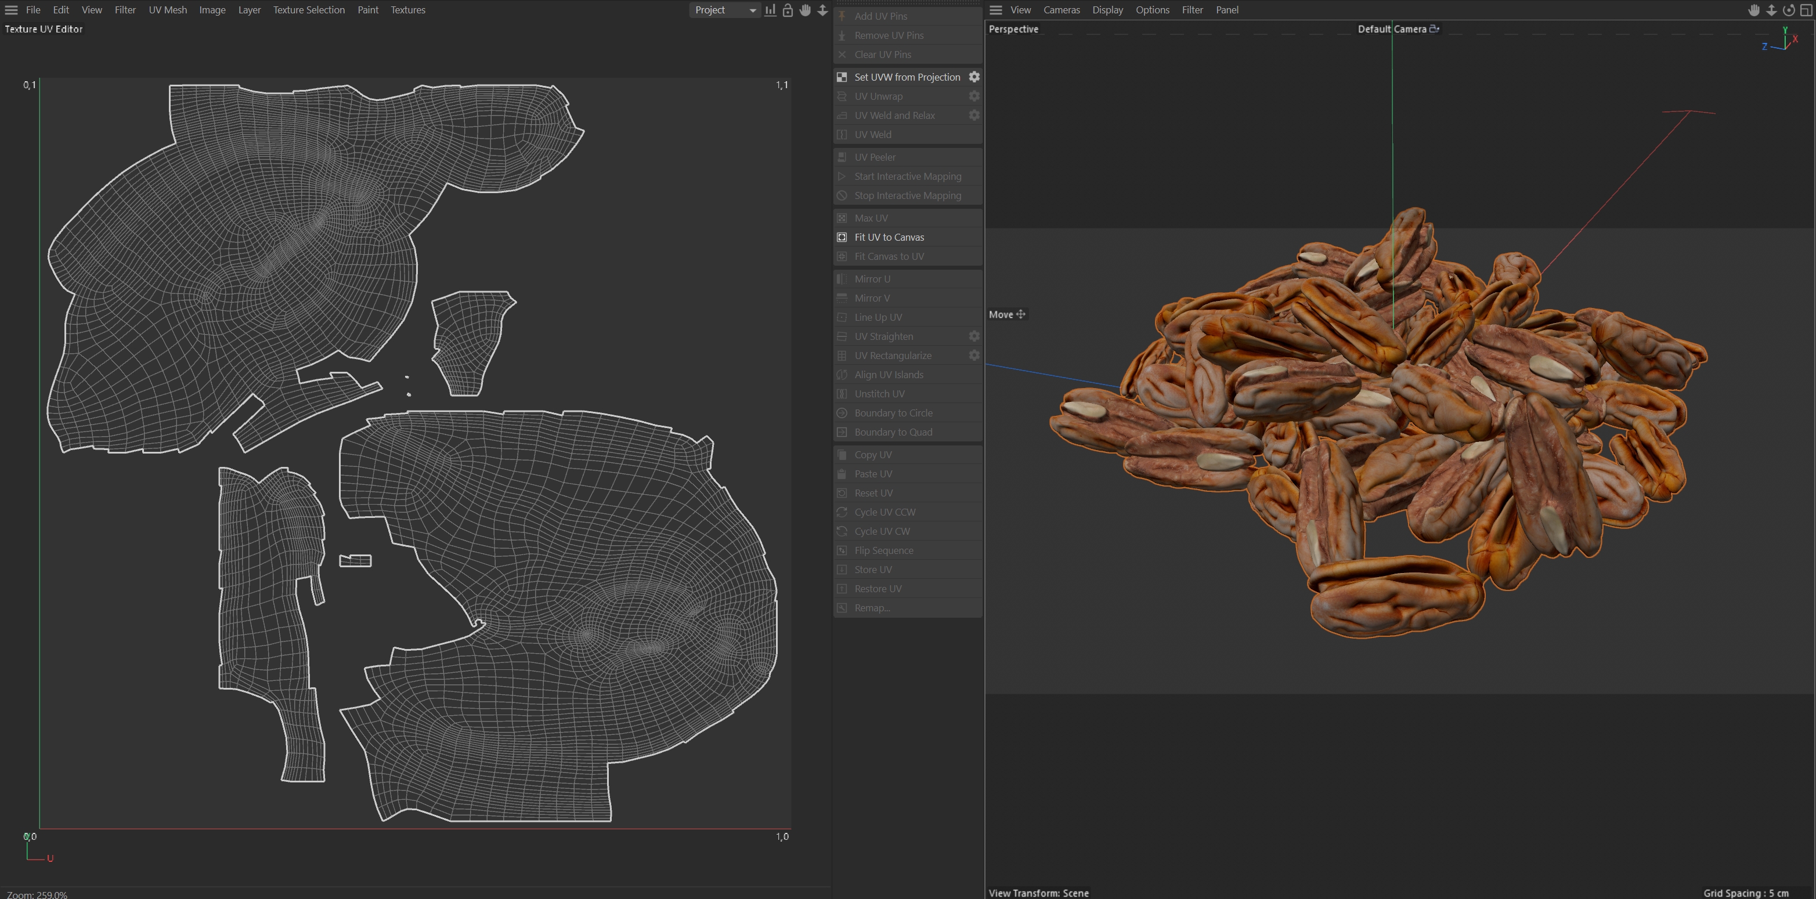
Task: Open the Cameras menu in viewport
Action: click(1061, 10)
